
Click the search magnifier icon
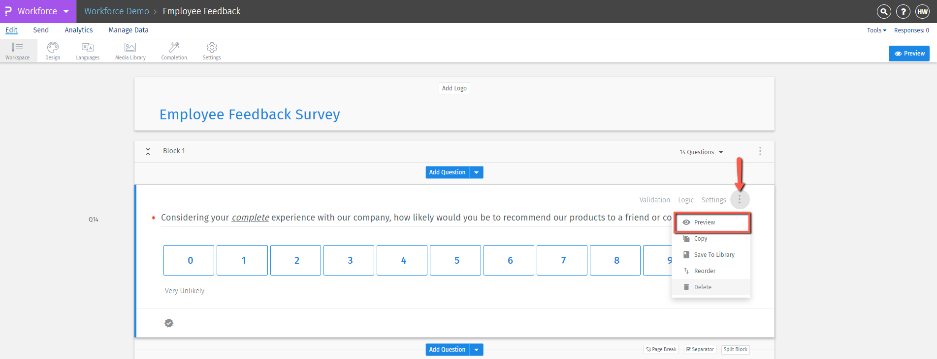click(884, 11)
